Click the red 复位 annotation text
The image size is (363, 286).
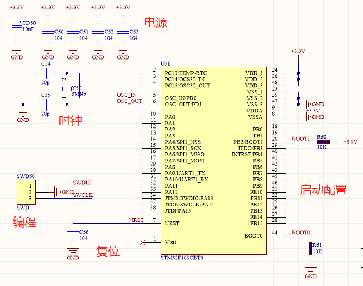coord(108,252)
